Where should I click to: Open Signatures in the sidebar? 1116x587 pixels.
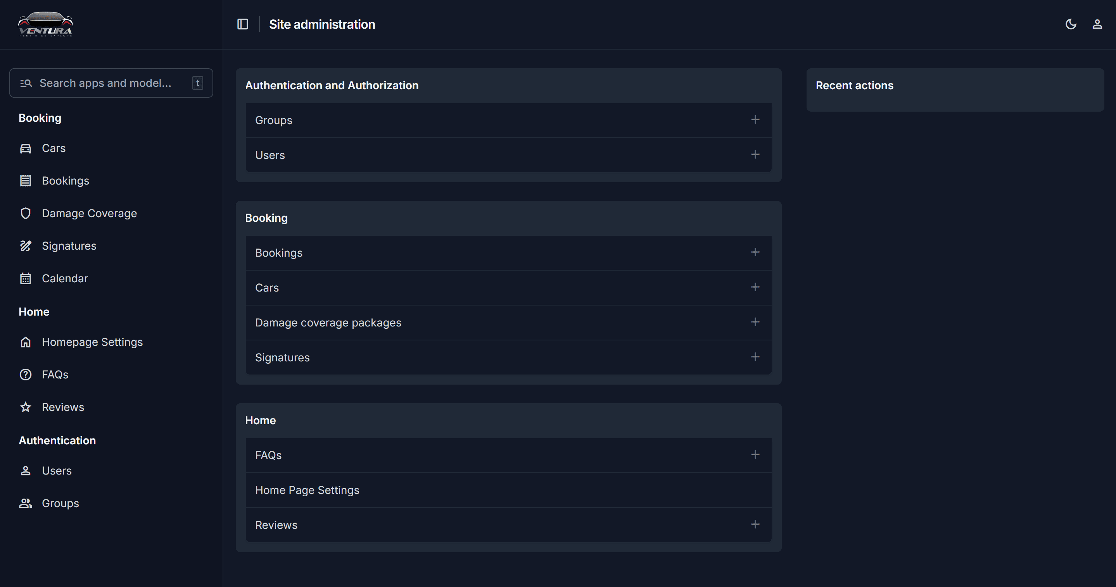(69, 246)
